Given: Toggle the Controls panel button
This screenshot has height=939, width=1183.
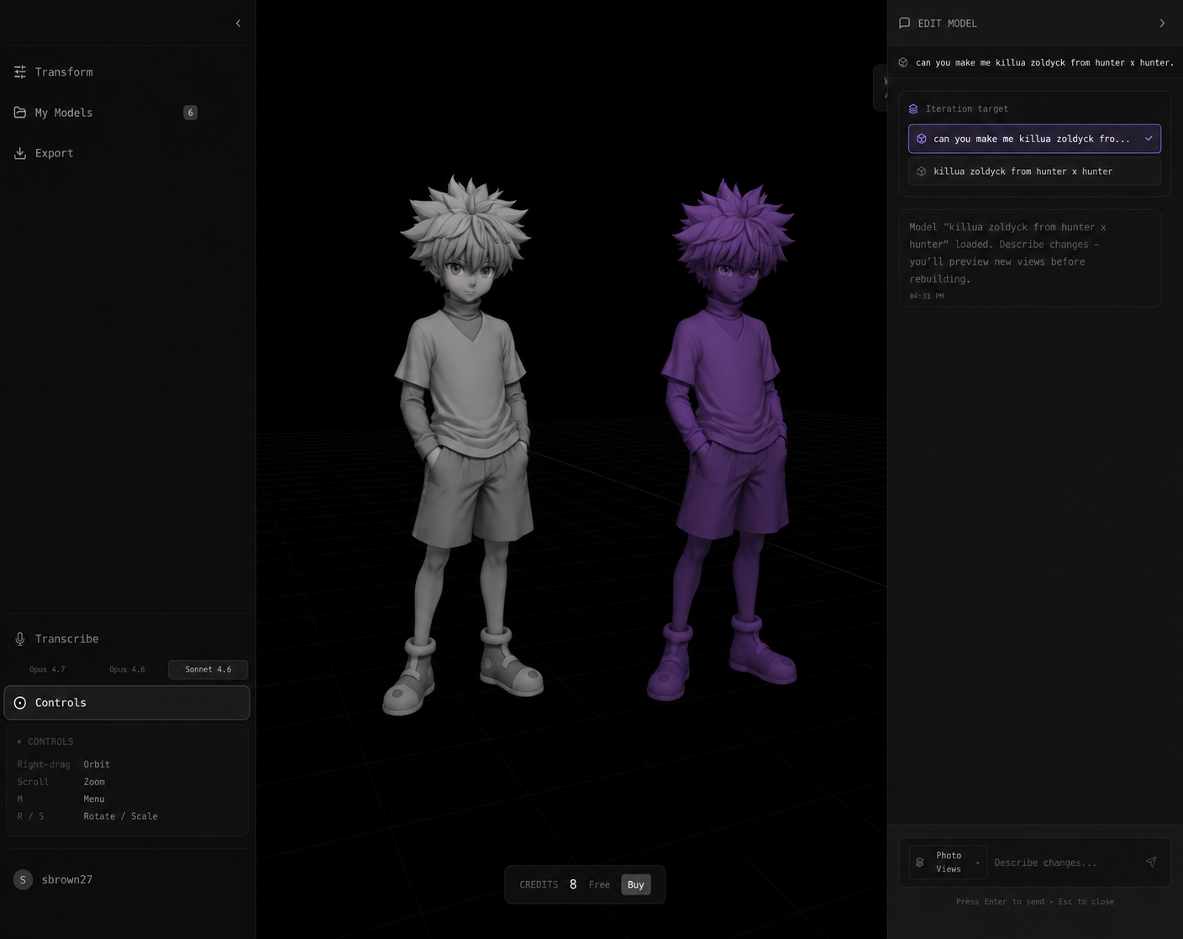Looking at the screenshot, I should [127, 703].
